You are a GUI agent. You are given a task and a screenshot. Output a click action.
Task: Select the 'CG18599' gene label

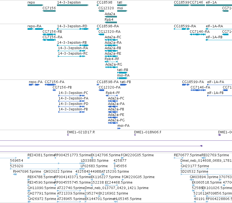click(182, 2)
